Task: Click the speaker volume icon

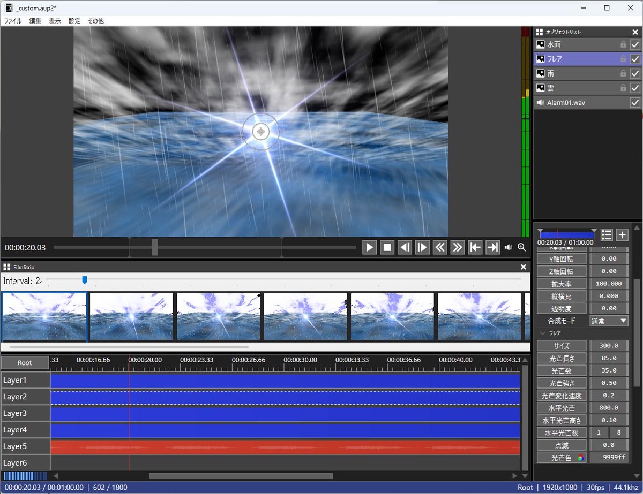Action: click(x=509, y=247)
